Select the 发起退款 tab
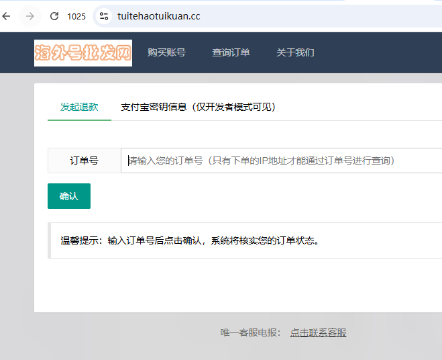The width and height of the screenshot is (442, 360). (79, 107)
